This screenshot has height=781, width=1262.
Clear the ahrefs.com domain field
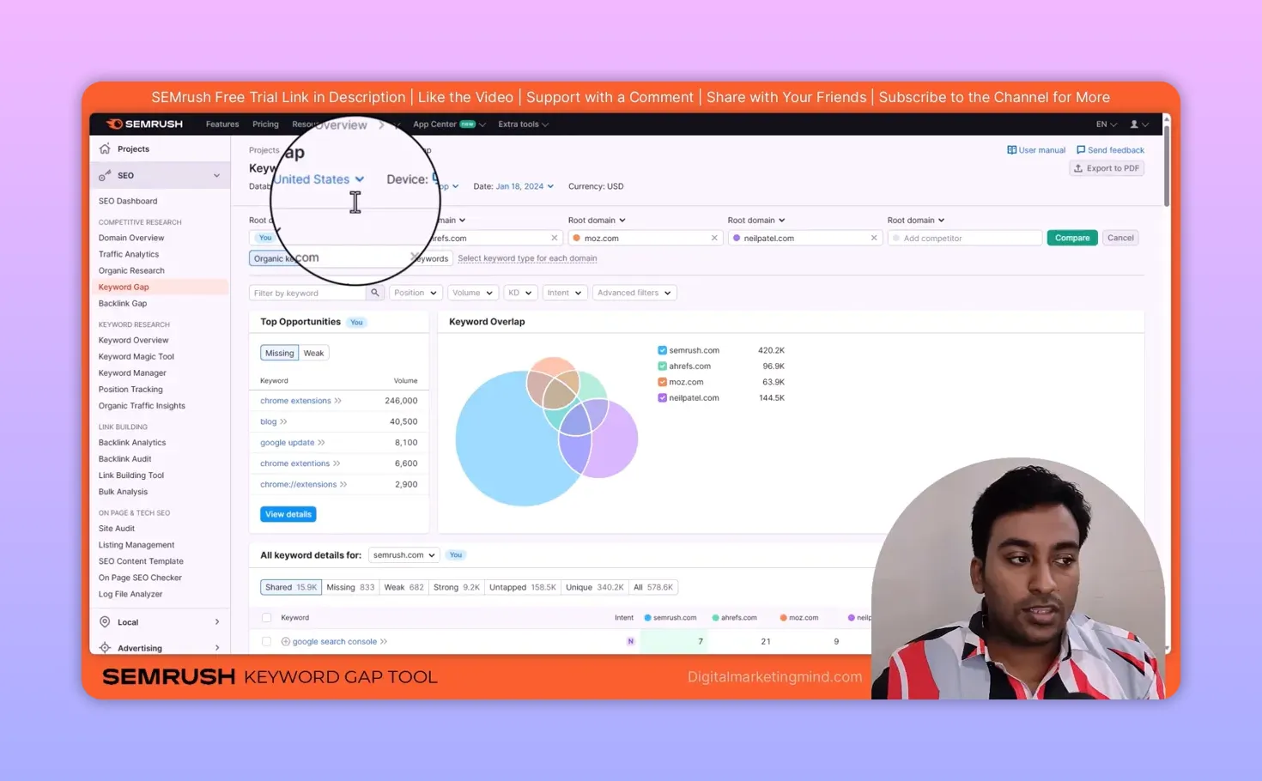555,238
